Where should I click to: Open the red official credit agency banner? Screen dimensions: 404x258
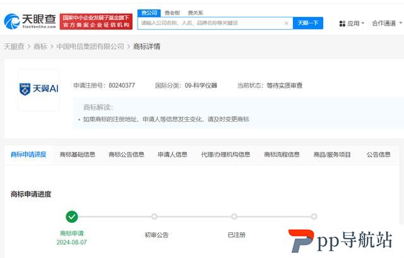click(96, 21)
